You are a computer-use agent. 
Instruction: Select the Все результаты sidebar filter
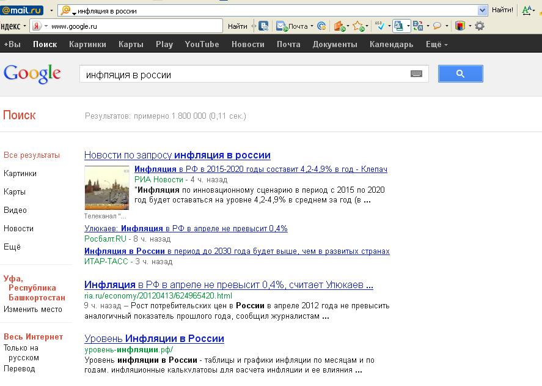click(32, 155)
